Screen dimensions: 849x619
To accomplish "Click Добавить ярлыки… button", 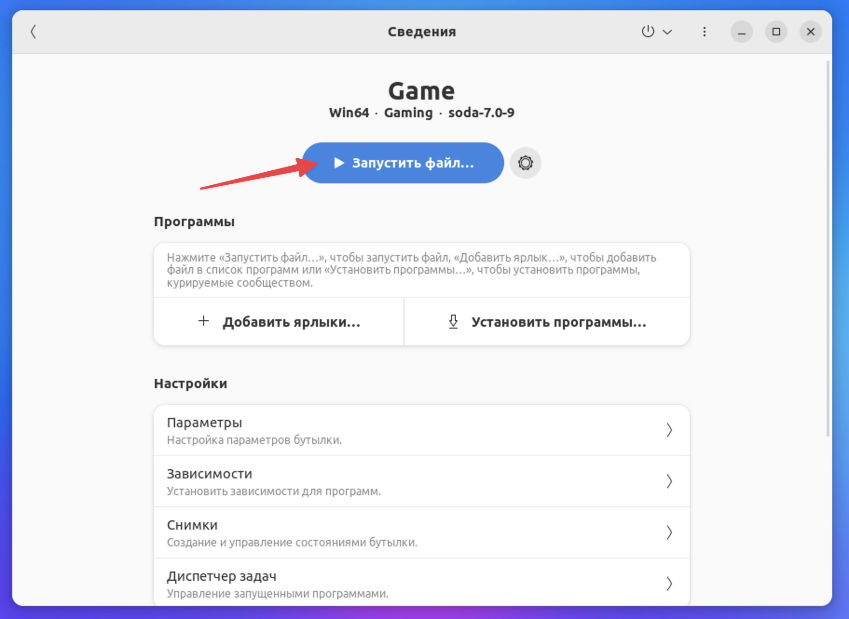I will [279, 322].
